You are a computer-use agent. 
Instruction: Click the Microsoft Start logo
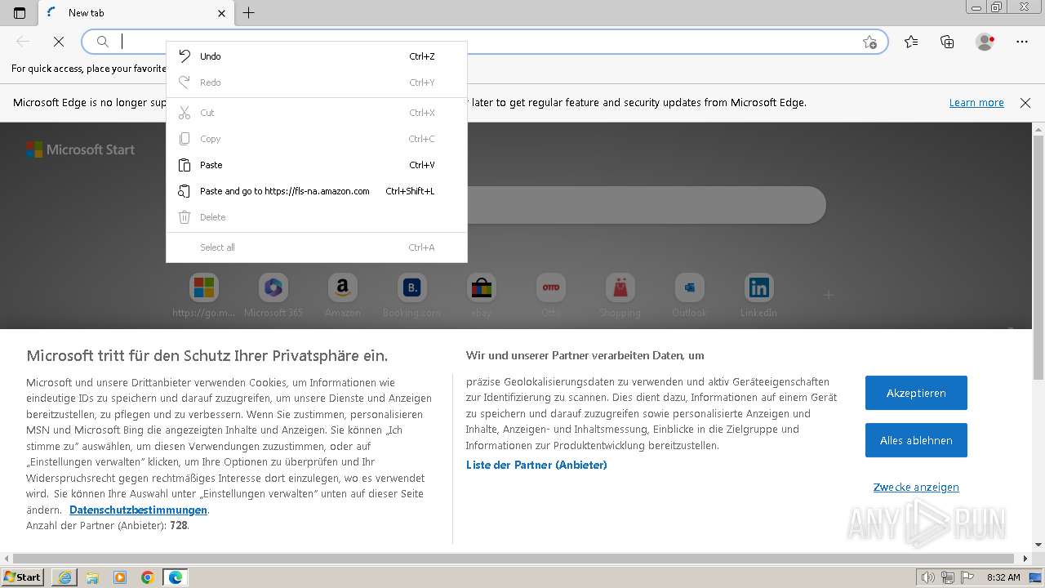tap(80, 149)
